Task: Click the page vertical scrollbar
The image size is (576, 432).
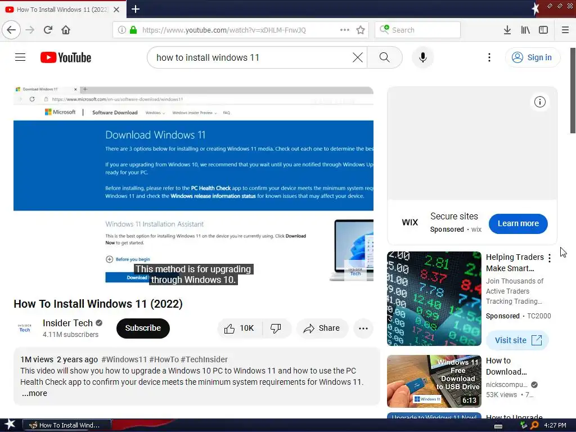Action: 572,91
